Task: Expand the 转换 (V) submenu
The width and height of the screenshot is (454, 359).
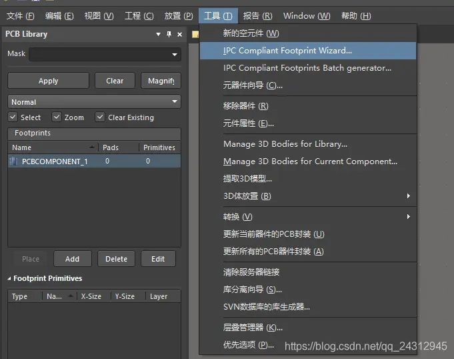Action: (x=408, y=216)
